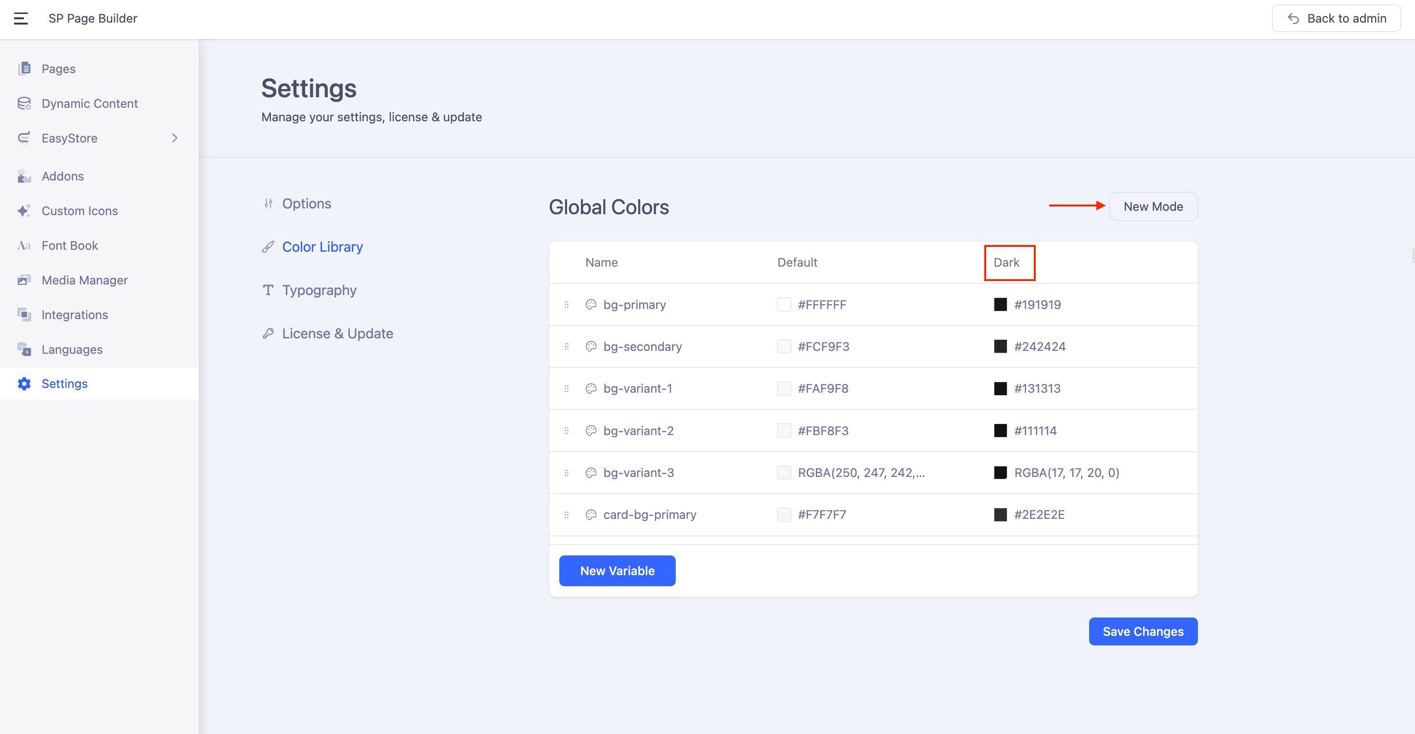Open Integrations from sidebar

tap(74, 315)
